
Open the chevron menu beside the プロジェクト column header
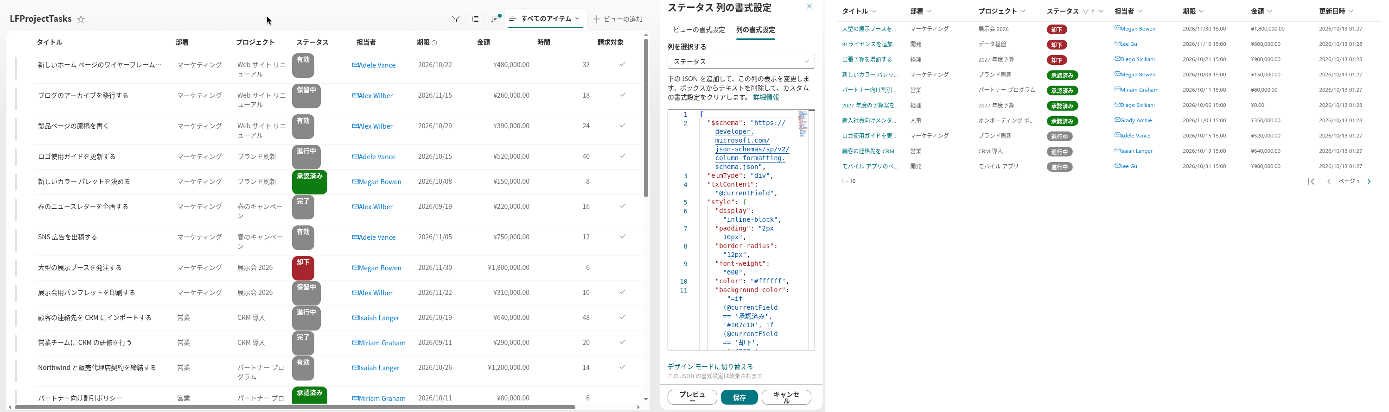click(x=1023, y=11)
